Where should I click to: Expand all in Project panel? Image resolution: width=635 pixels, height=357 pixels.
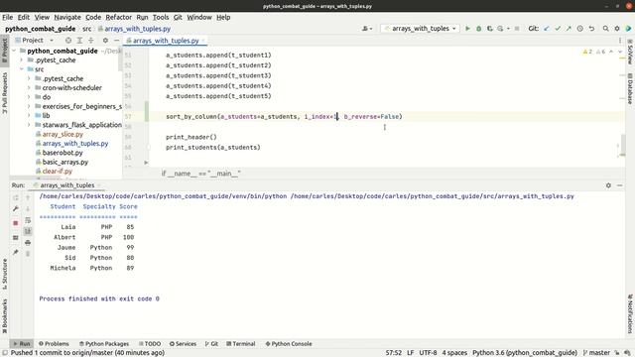79,40
